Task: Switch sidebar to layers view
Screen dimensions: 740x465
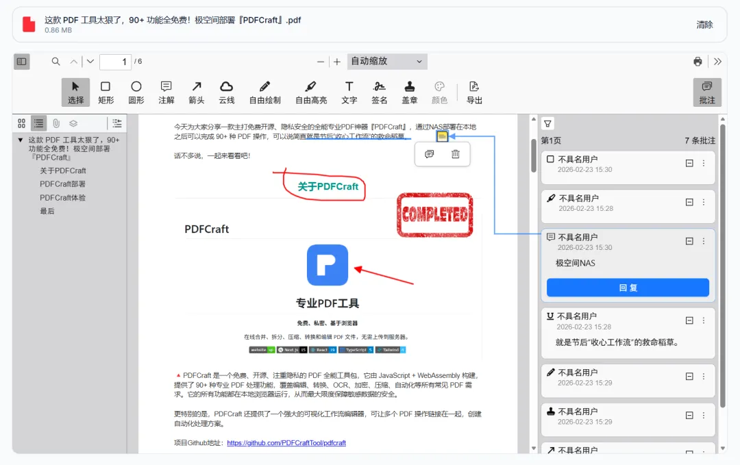Action: pos(73,123)
